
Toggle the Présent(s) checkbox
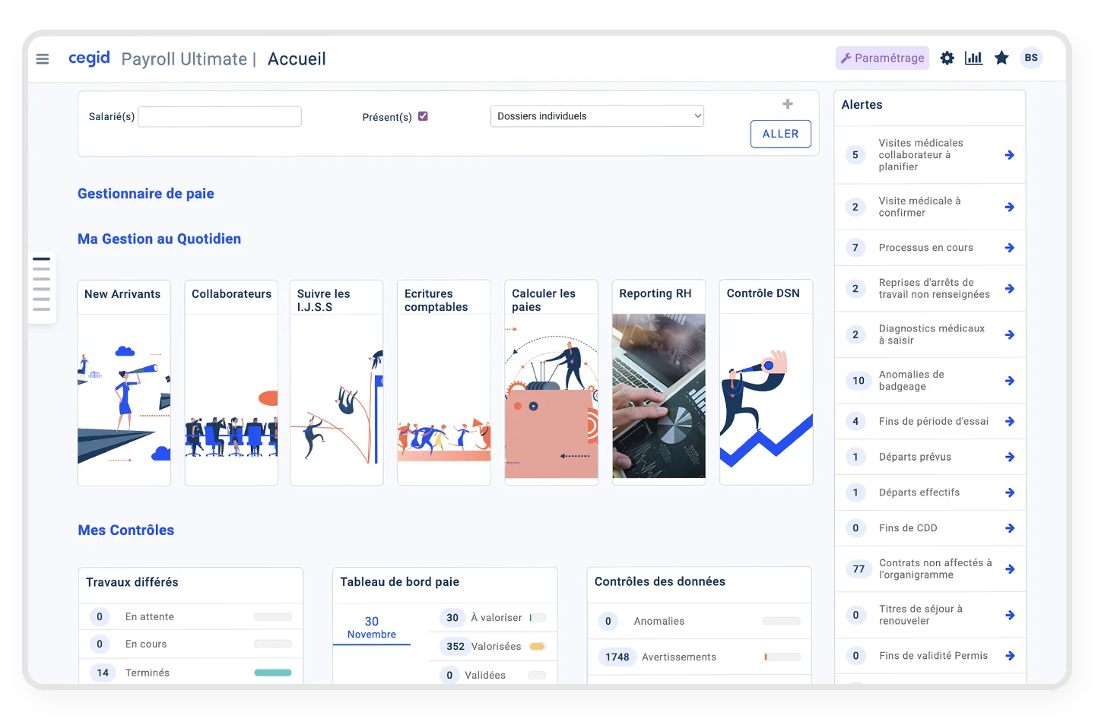(x=424, y=116)
